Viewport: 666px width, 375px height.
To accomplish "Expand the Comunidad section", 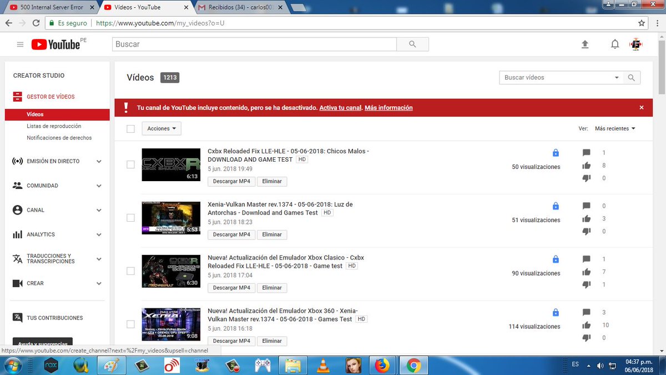I will pyautogui.click(x=99, y=186).
